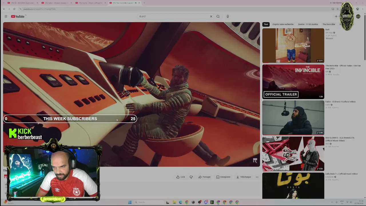The width and height of the screenshot is (366, 206).
Task: Show hidden tray icons chevron
Action: [x=332, y=202]
